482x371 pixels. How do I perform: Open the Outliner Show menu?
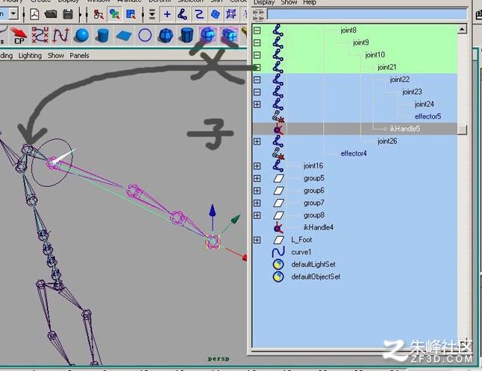point(289,2)
